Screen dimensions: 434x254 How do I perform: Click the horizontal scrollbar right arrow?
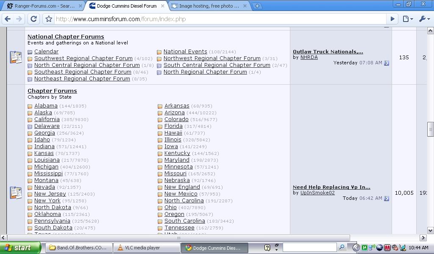[x=423, y=237]
